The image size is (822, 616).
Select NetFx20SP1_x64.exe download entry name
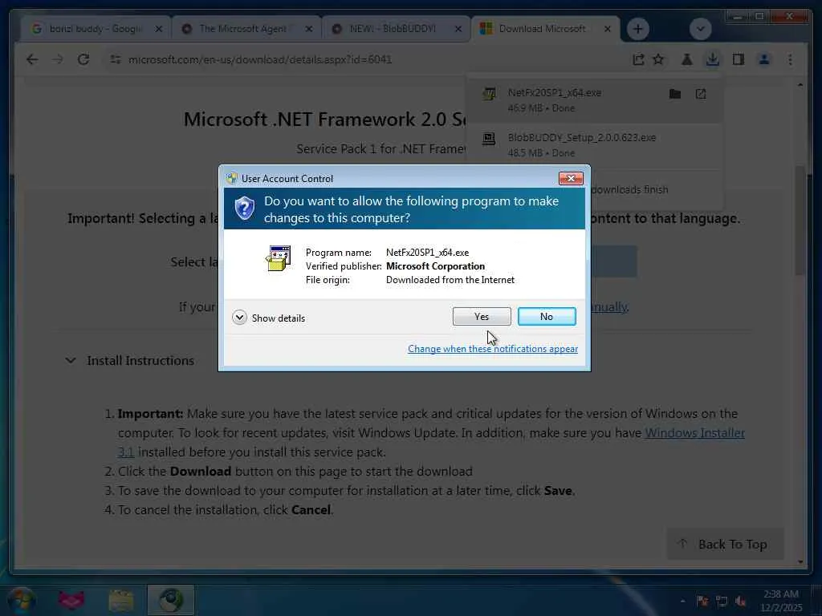554,93
